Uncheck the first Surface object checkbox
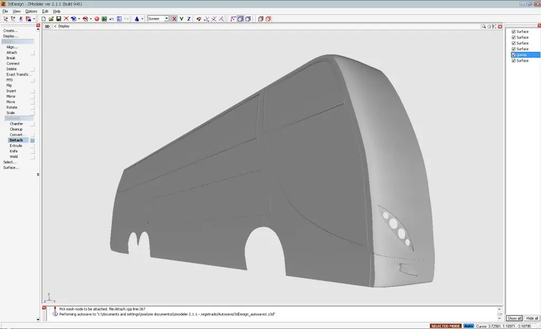Screen dimensions: 541x329 click(x=514, y=32)
